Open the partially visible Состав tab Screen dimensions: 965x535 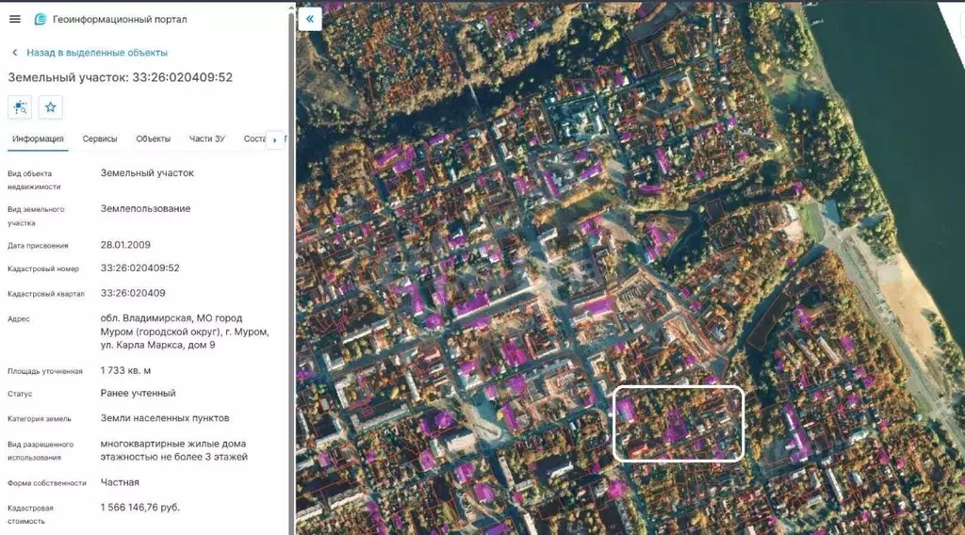point(254,139)
